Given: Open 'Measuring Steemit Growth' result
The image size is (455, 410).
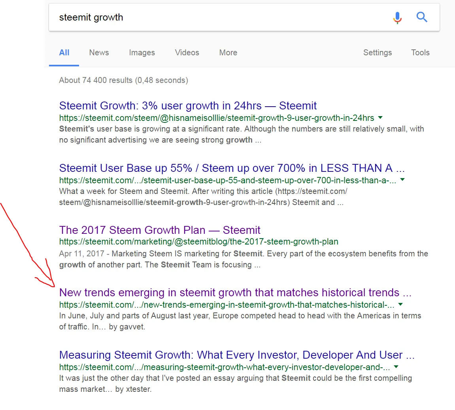Looking at the screenshot, I should (237, 355).
